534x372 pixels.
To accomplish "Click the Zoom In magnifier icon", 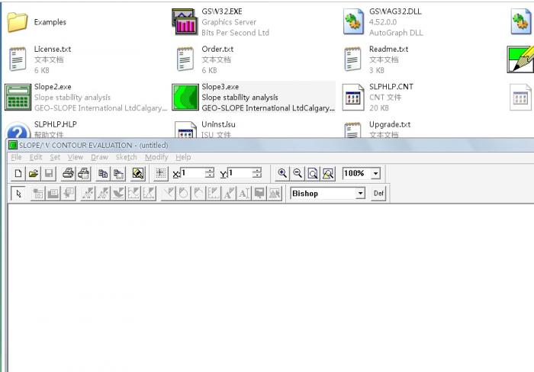I will (282, 174).
